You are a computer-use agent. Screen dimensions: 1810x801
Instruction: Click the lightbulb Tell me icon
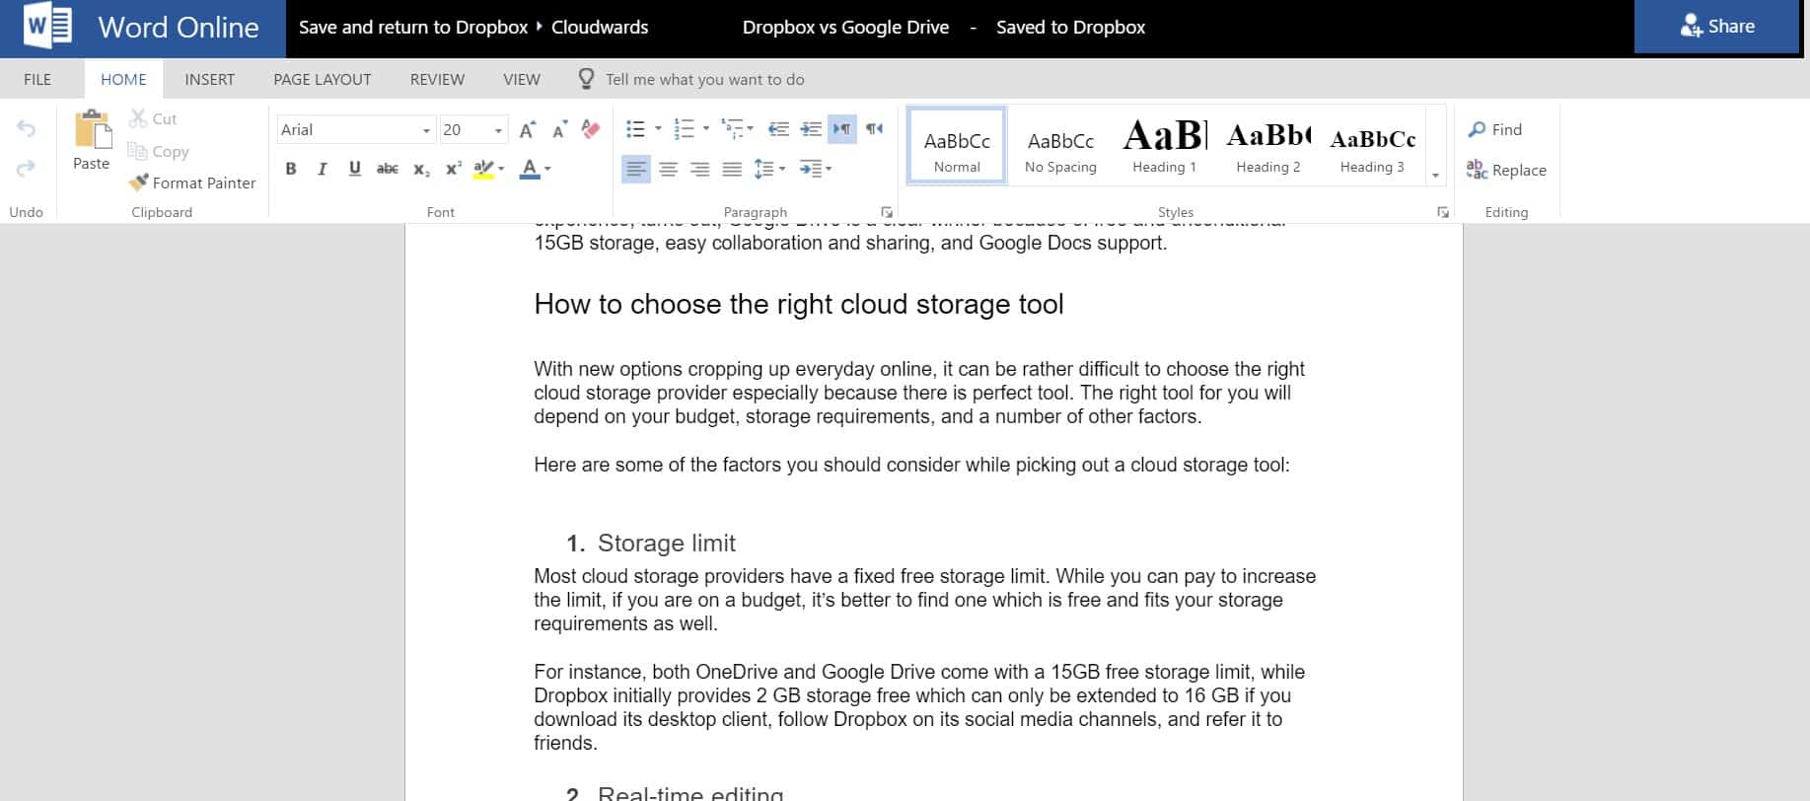pyautogui.click(x=586, y=79)
